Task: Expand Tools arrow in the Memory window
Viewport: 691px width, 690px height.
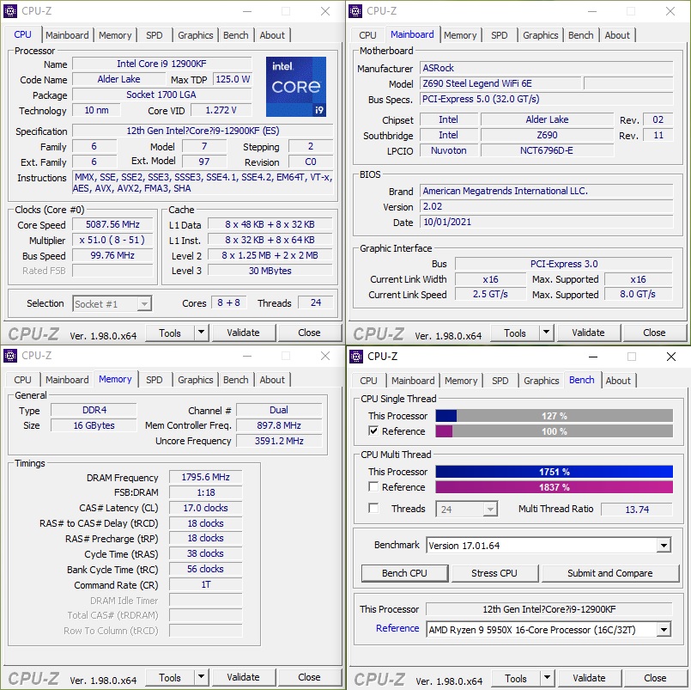Action: coord(201,677)
